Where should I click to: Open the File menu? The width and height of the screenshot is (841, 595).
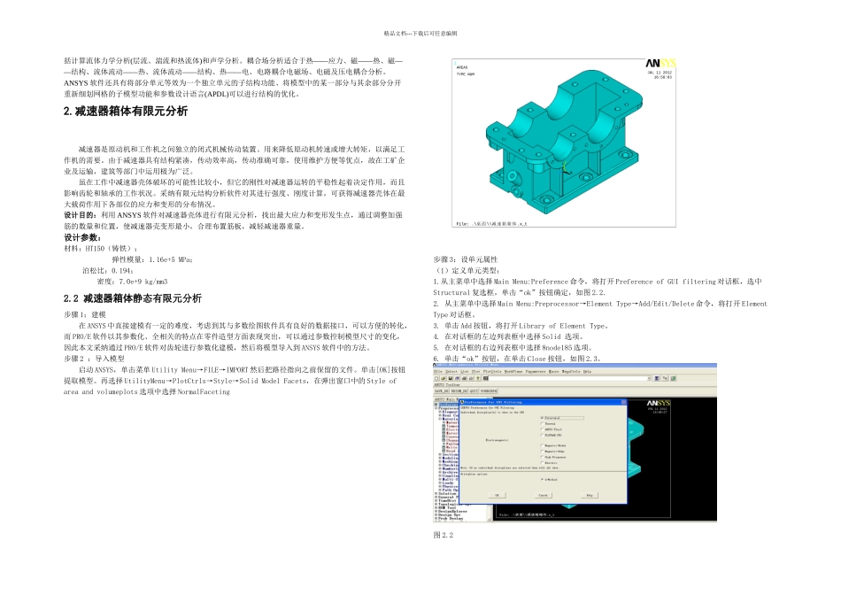tap(438, 371)
